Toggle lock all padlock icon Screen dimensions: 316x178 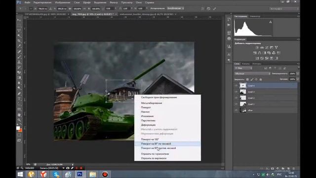[261, 80]
